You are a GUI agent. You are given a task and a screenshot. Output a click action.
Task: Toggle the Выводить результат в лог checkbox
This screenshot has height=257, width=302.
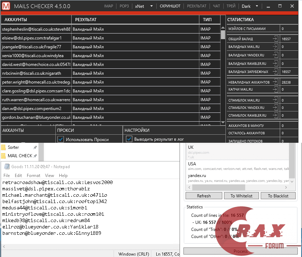[x=129, y=140]
